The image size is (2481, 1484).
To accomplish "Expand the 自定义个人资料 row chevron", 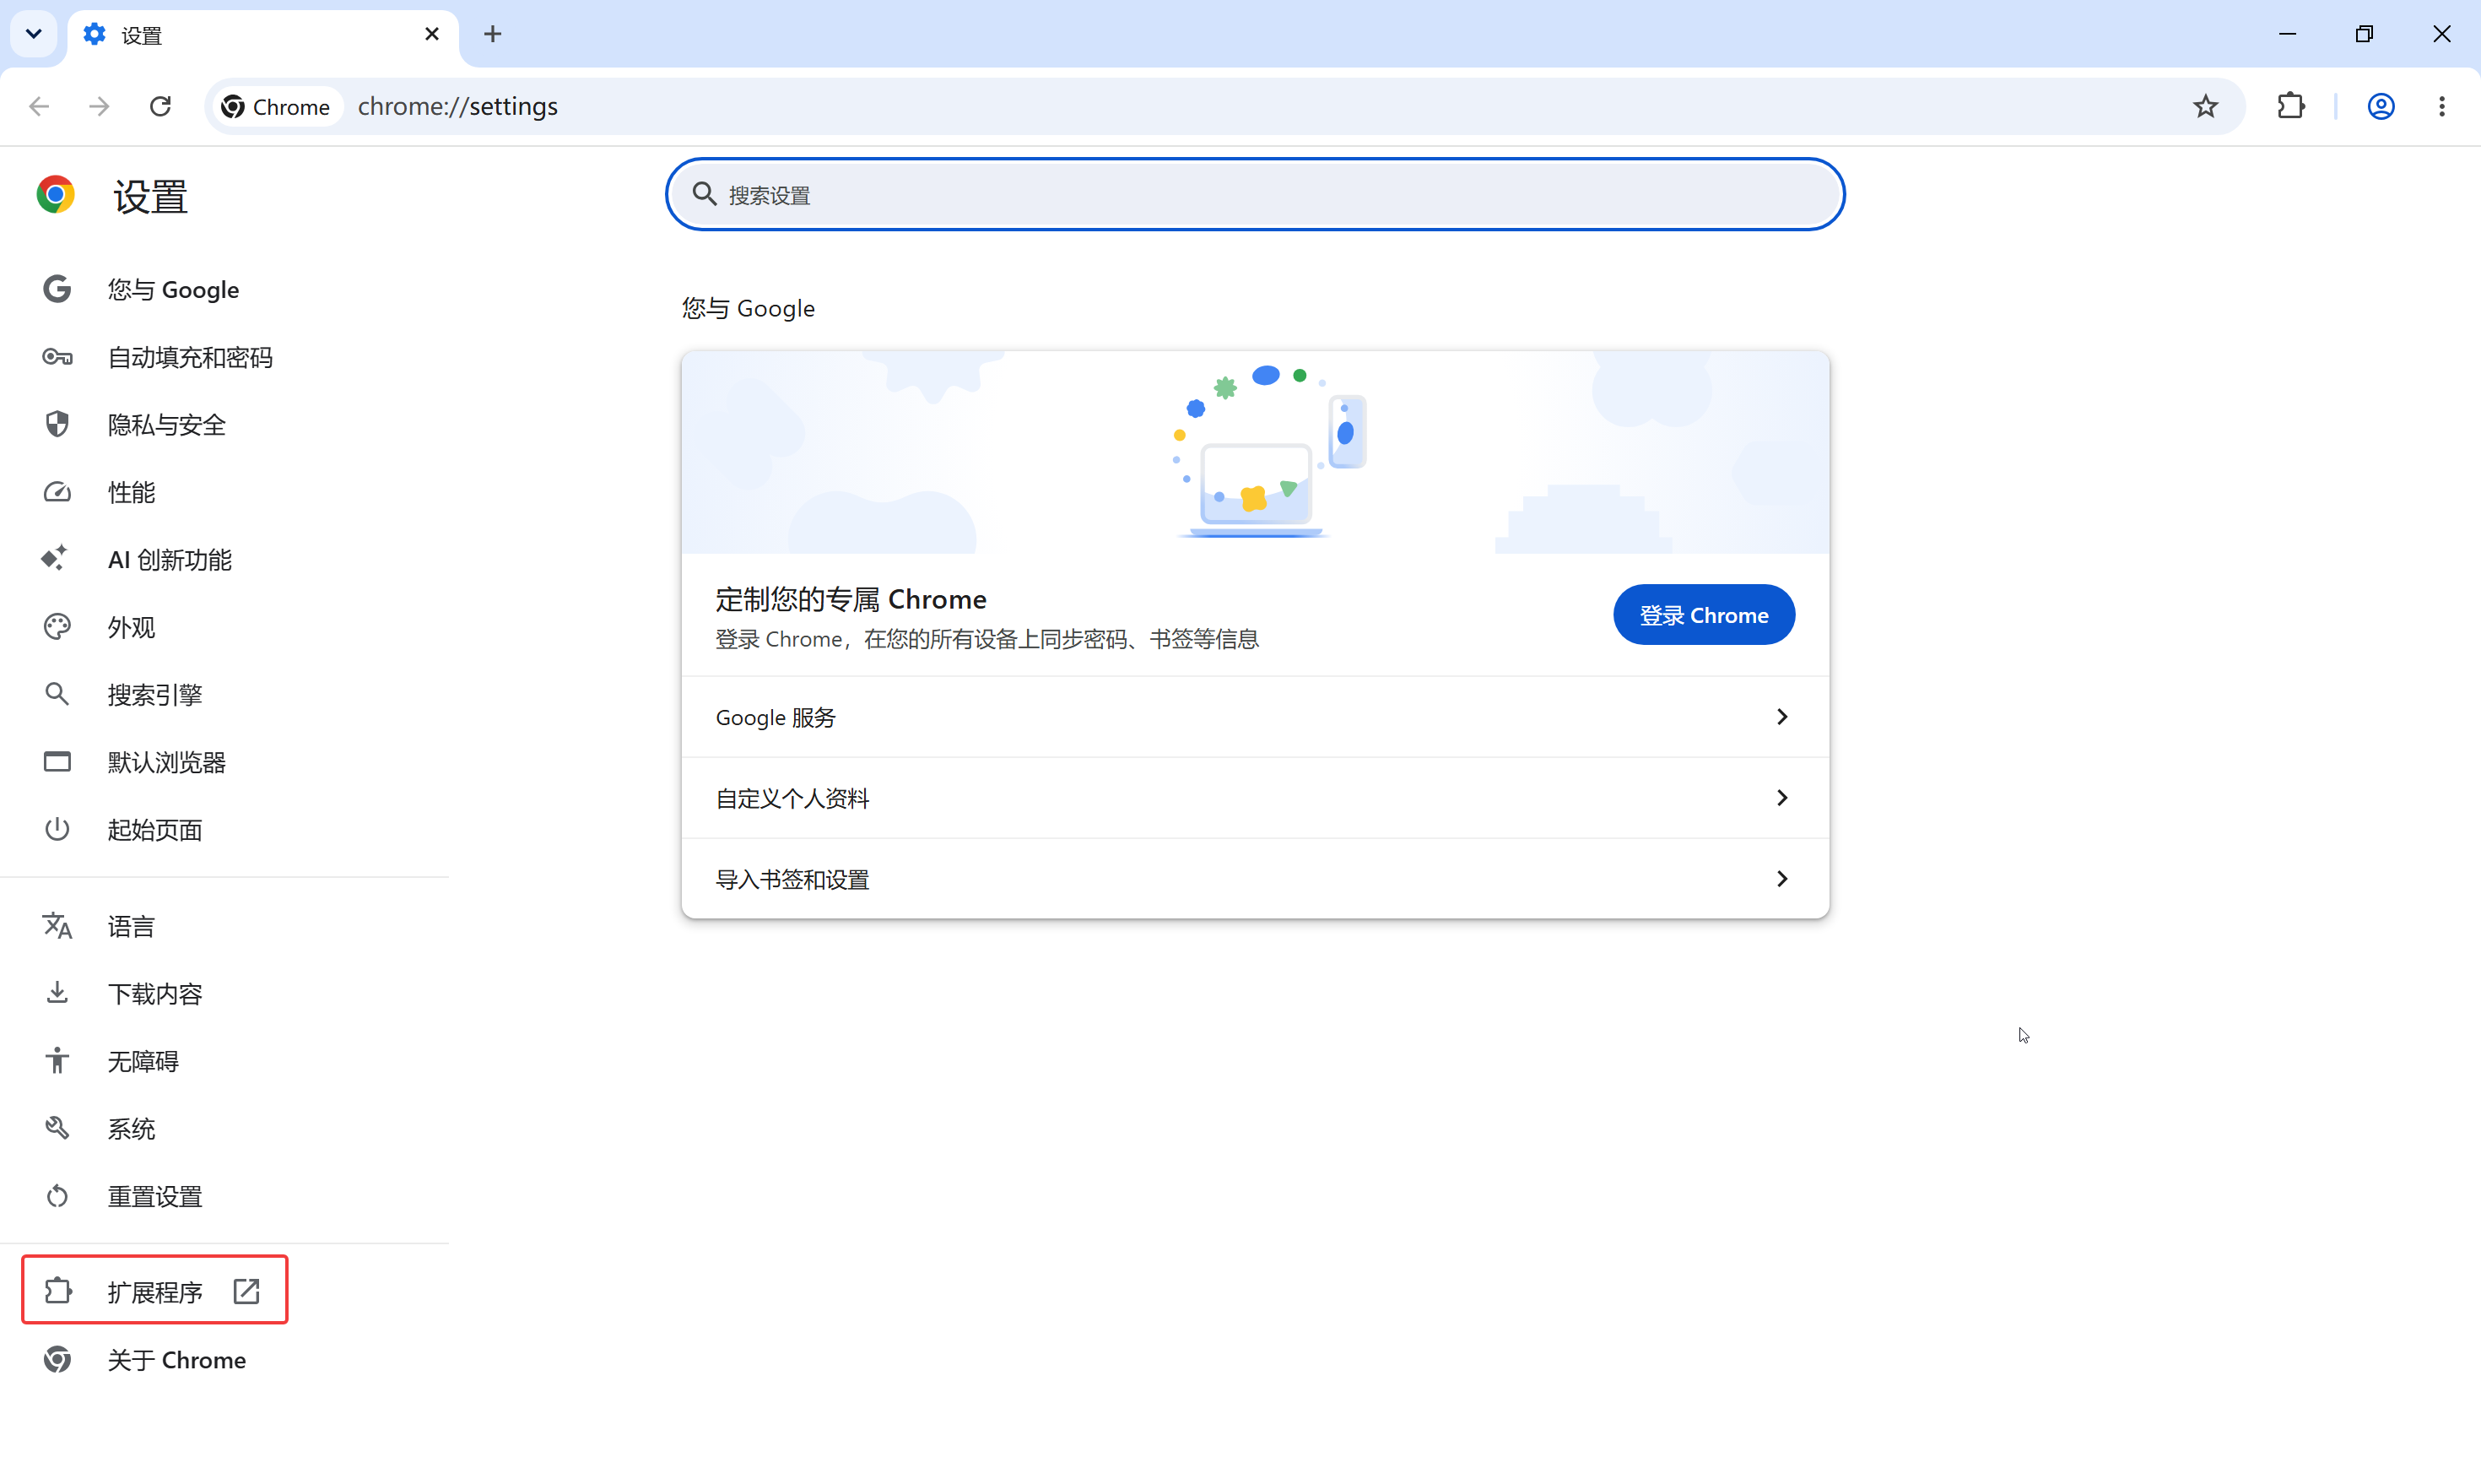I will coord(1781,797).
